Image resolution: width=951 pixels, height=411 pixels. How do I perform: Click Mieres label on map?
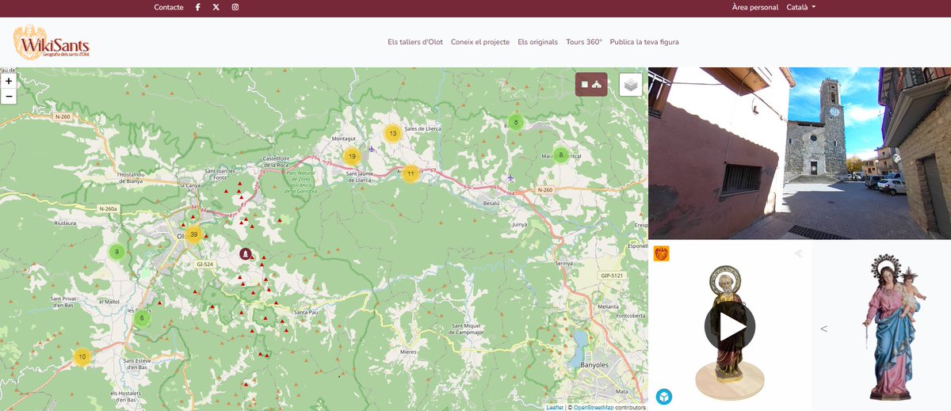[408, 351]
